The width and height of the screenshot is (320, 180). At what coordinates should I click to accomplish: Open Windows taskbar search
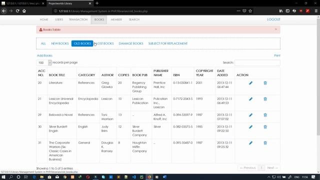point(11,177)
